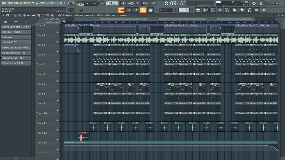Toggle between Pattern and Song mode
The height and width of the screenshot is (160, 285).
tap(80, 3)
